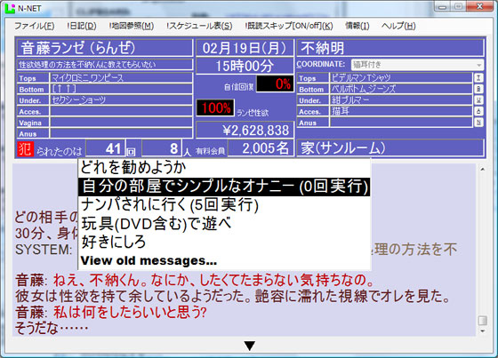Expand the COORDINATE dropdown arrow
This screenshot has height=358, width=498.
click(479, 65)
